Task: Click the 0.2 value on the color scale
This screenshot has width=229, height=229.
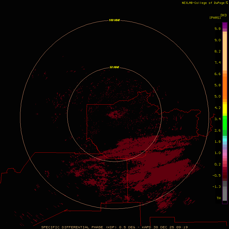Action: (x=218, y=164)
